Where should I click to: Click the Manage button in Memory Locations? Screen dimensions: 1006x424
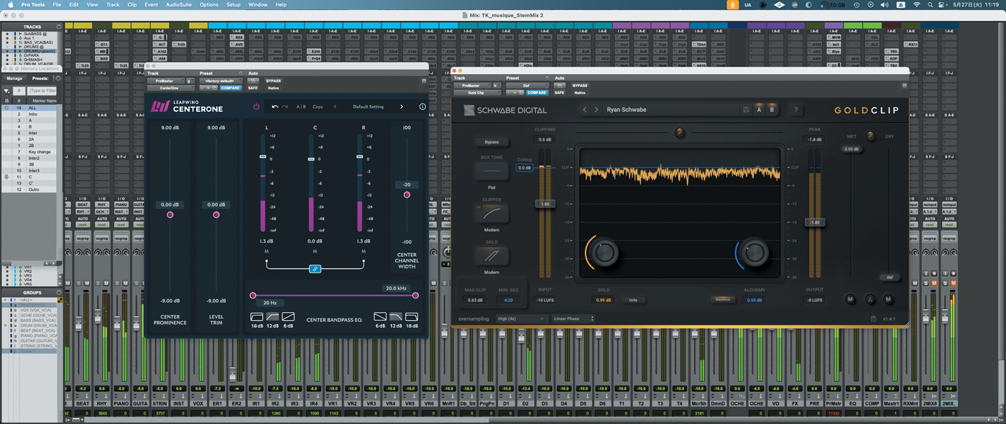tap(14, 78)
